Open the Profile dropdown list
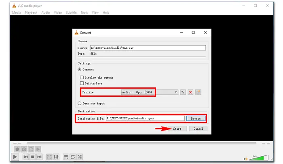Viewport: 283px width, 164px height. (150, 92)
